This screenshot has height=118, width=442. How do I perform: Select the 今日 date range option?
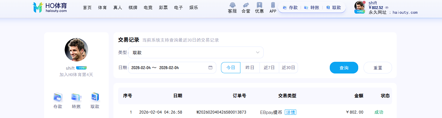[x=231, y=68]
